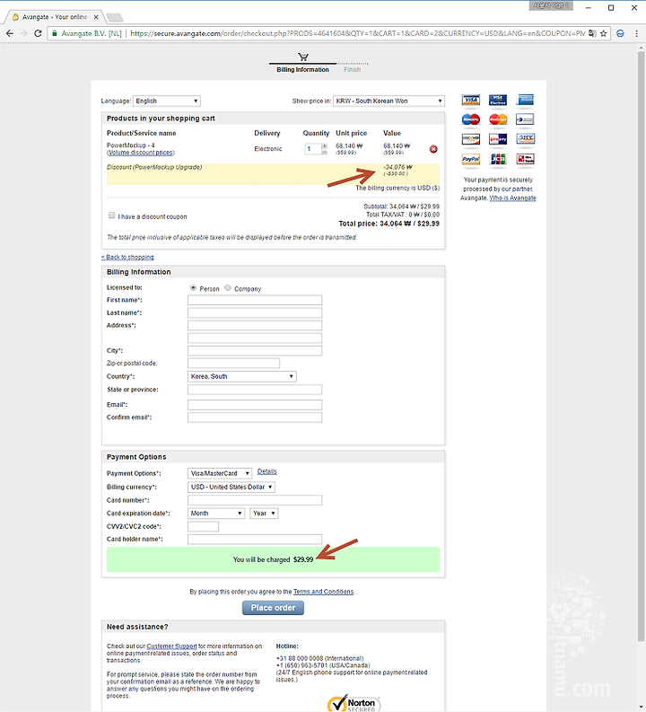The image size is (646, 712).
Task: Click the Discover card logo
Action: coord(470,139)
